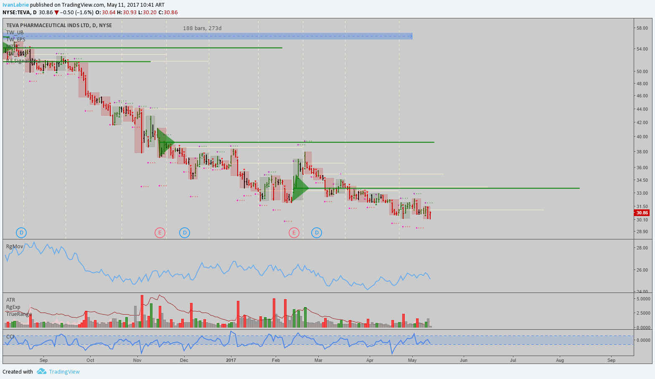Image resolution: width=655 pixels, height=379 pixels.
Task: Select the CCI indicator label
Action: [10, 336]
